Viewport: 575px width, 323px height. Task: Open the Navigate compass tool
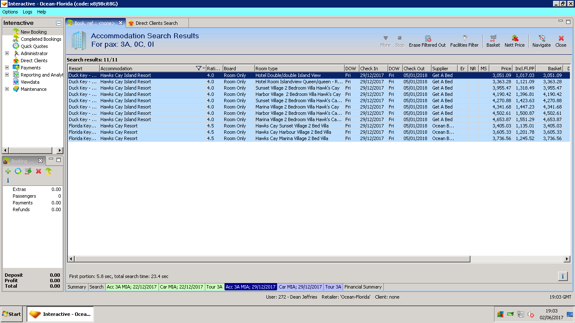coord(541,39)
